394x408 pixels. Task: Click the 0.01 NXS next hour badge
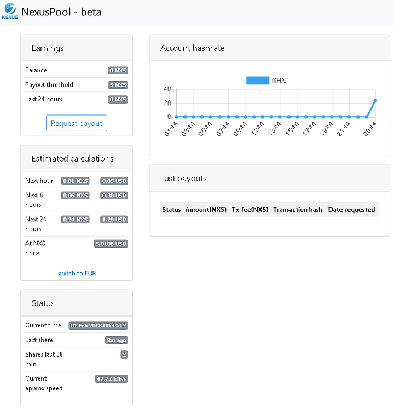point(75,181)
